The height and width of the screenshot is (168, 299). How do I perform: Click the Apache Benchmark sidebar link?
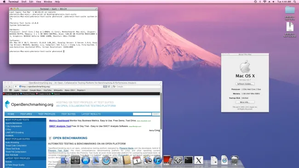point(14,123)
